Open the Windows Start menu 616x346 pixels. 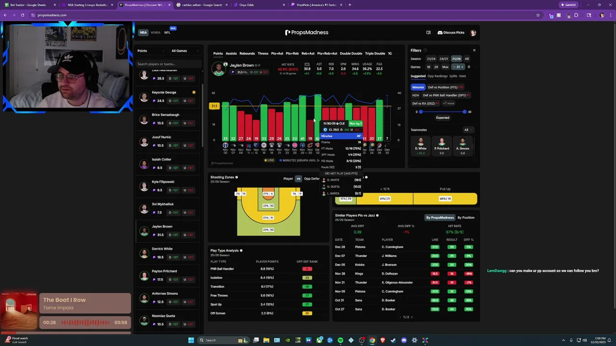pos(191,340)
